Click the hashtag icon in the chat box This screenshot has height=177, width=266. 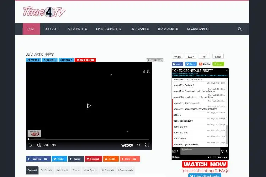[178, 151]
